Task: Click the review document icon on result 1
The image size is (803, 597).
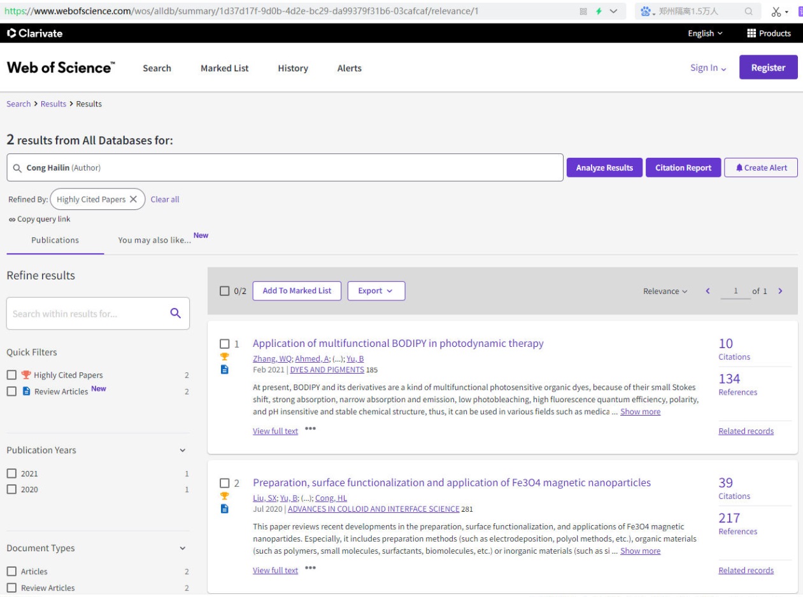Action: [x=224, y=369]
